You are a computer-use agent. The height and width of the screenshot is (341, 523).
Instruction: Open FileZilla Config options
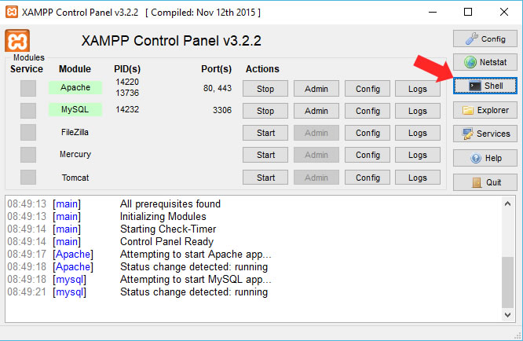pyautogui.click(x=368, y=133)
